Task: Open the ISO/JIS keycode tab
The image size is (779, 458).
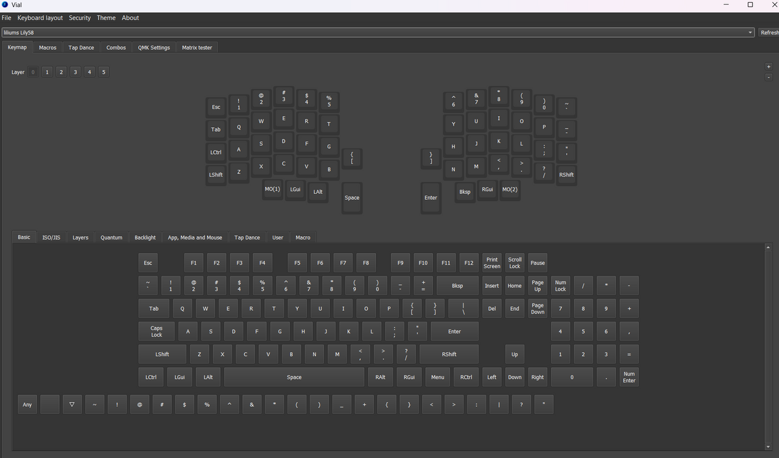Action: click(51, 237)
